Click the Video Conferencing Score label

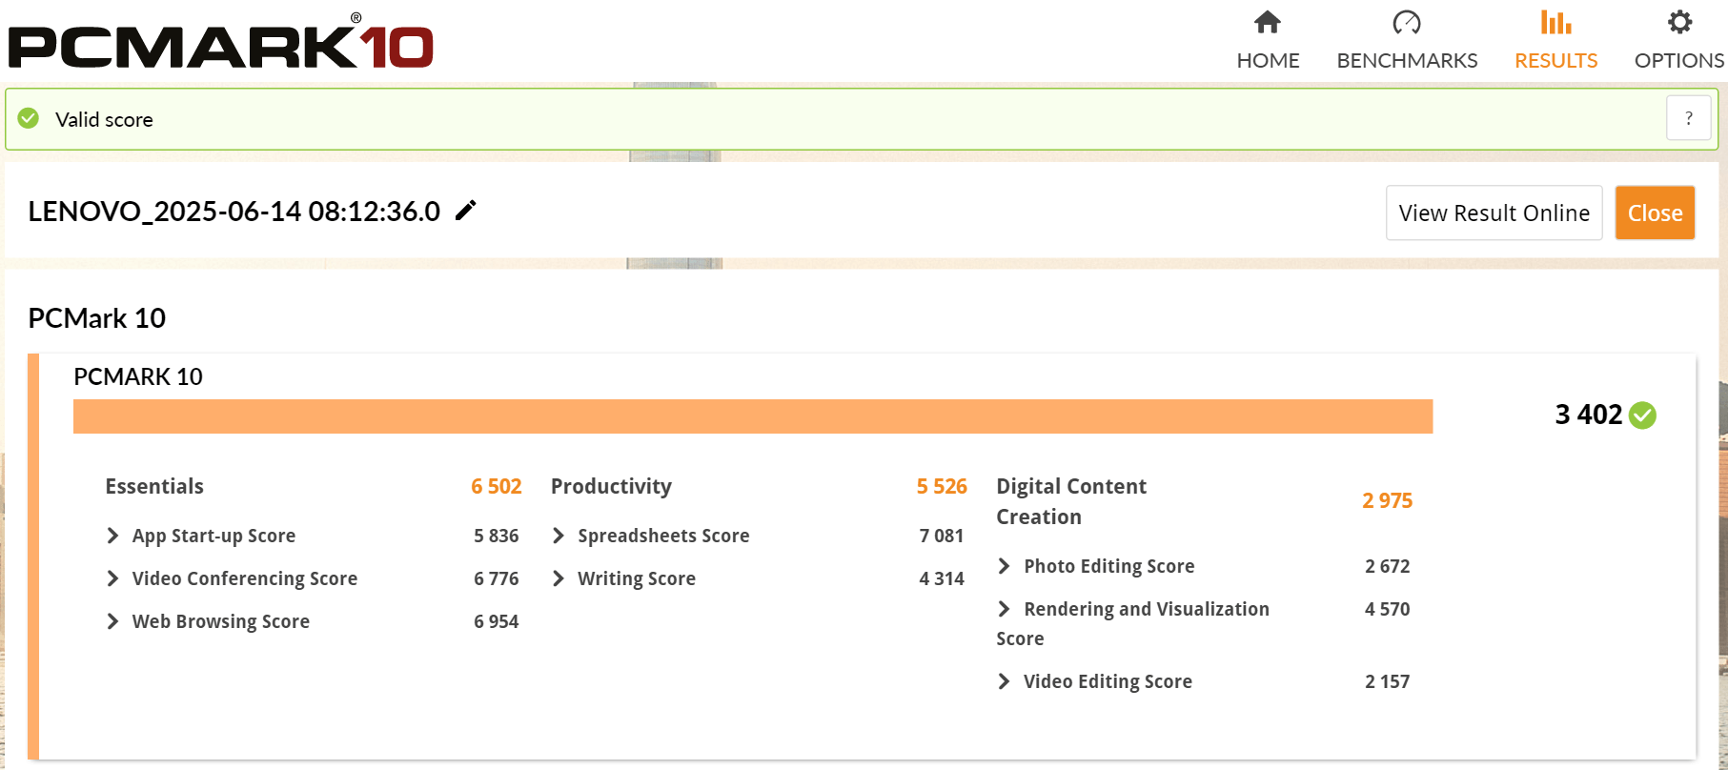[x=245, y=578]
